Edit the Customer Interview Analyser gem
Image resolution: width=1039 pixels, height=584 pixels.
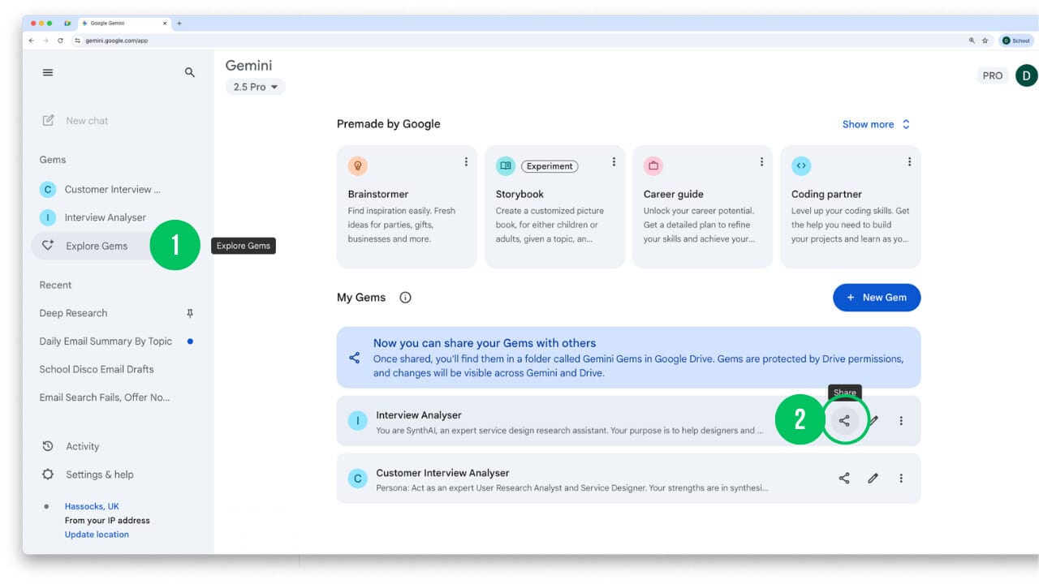[x=873, y=479]
